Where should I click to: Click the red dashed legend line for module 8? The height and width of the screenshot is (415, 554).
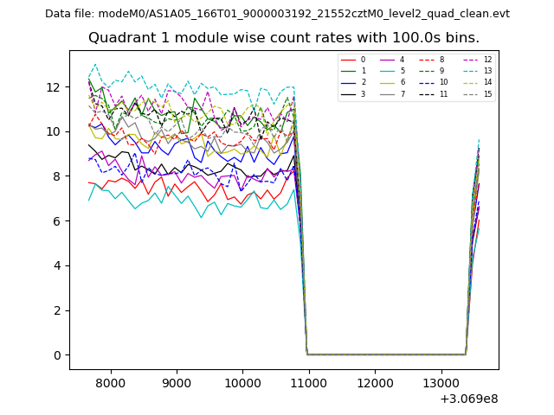424,60
